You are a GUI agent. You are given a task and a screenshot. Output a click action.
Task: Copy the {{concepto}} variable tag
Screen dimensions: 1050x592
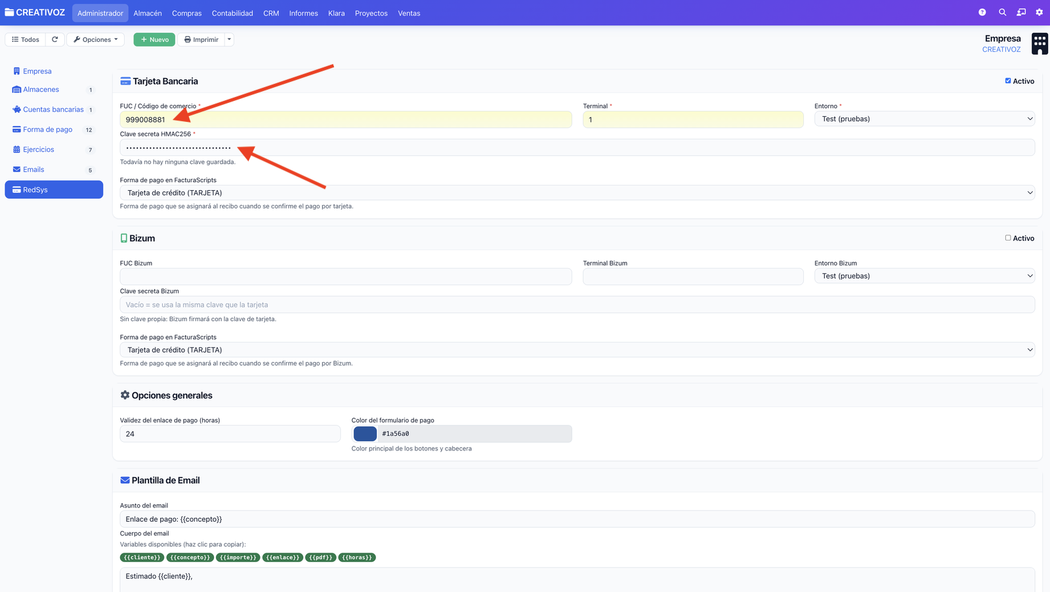[x=190, y=557]
